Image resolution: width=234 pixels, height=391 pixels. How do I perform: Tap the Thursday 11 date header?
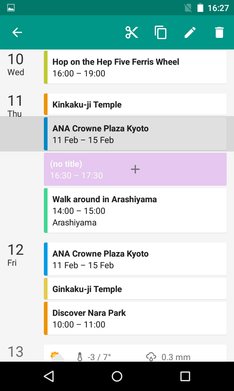click(x=15, y=106)
